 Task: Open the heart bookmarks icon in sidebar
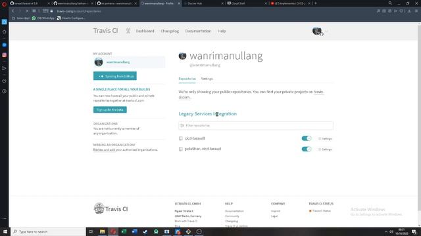coord(5,81)
